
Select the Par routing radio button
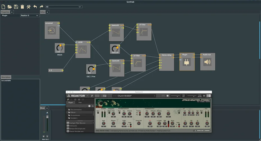click(x=140, y=115)
